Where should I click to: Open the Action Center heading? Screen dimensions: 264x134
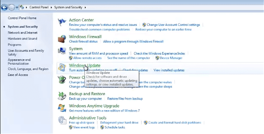click(81, 20)
